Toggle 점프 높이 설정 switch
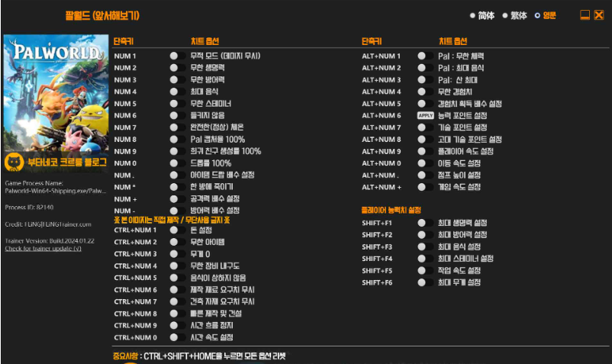This screenshot has height=364, width=612. (x=426, y=176)
